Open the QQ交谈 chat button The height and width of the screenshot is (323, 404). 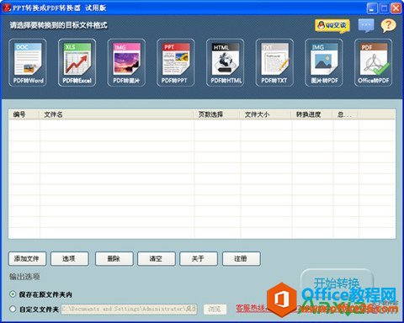point(332,26)
